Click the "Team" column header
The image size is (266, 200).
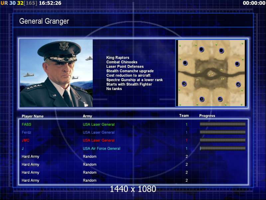coord(184,116)
